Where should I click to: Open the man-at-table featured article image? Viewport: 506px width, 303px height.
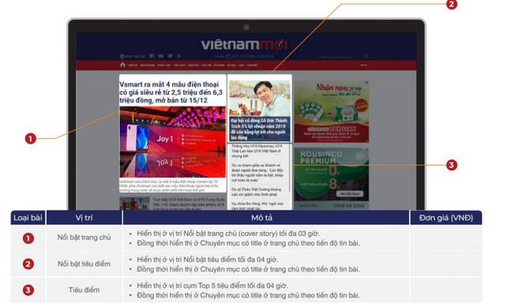click(260, 98)
